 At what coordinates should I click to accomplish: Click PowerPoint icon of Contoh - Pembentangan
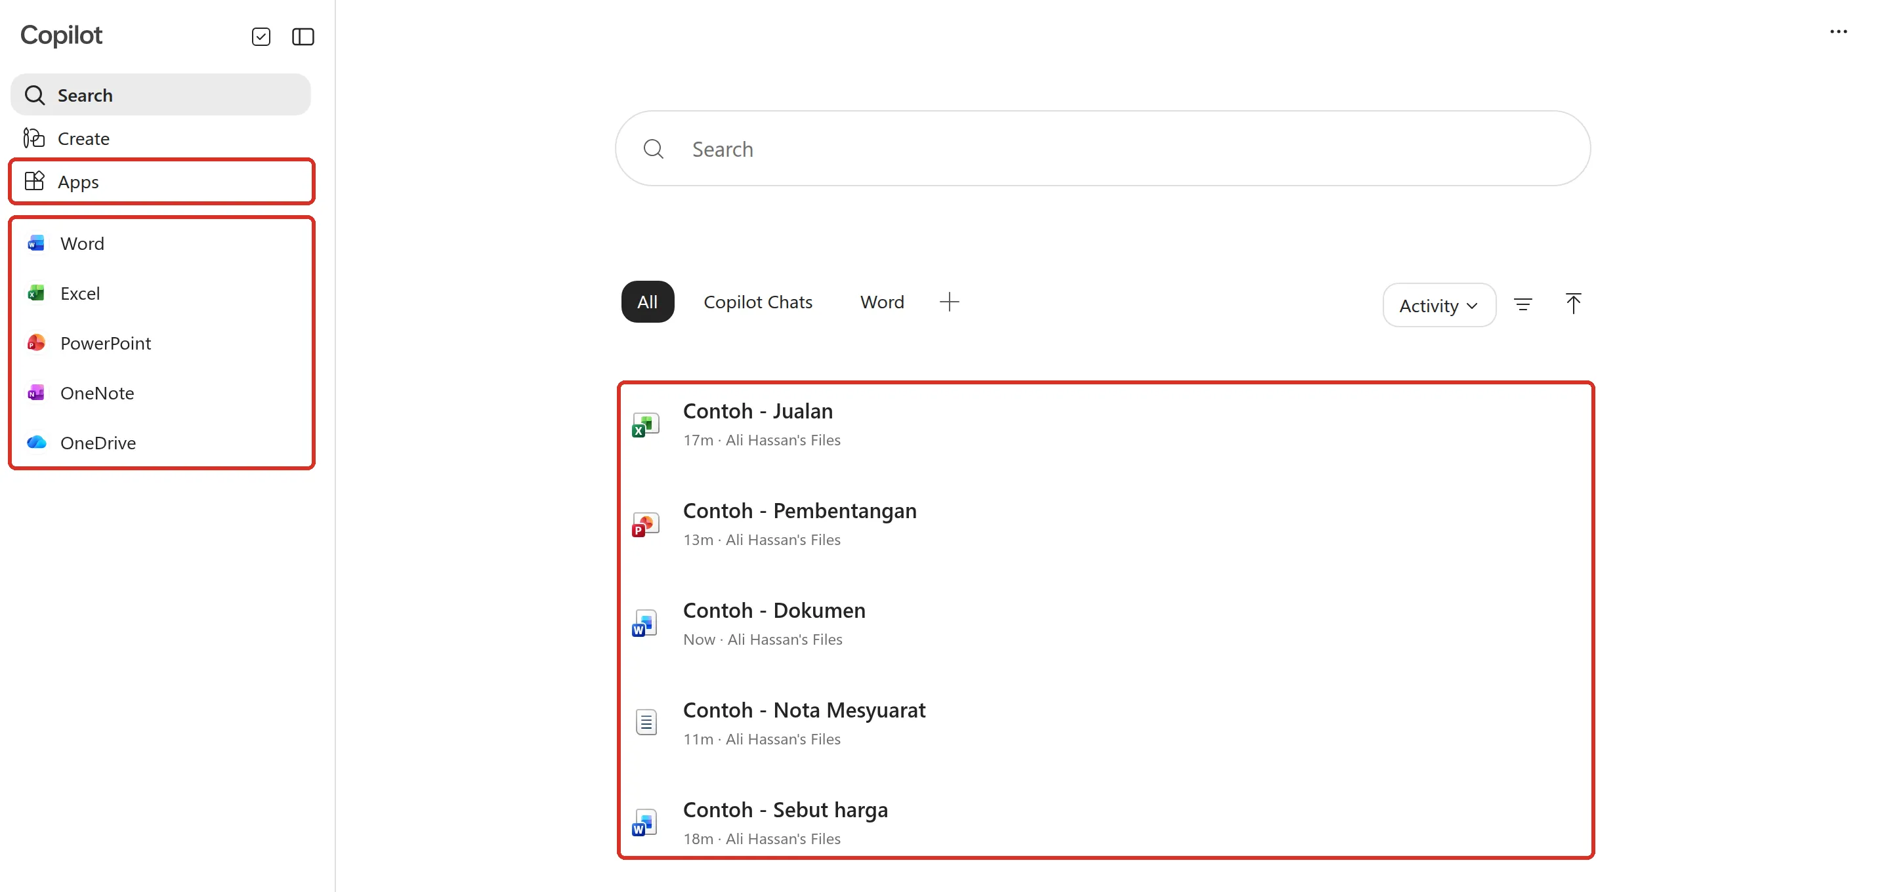click(646, 525)
